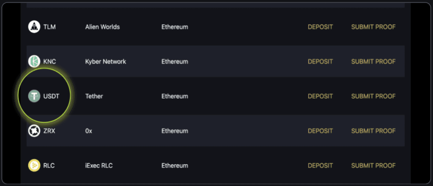Image resolution: width=433 pixels, height=186 pixels.
Task: Submit proof for KNC Kyber Network
Action: [373, 62]
